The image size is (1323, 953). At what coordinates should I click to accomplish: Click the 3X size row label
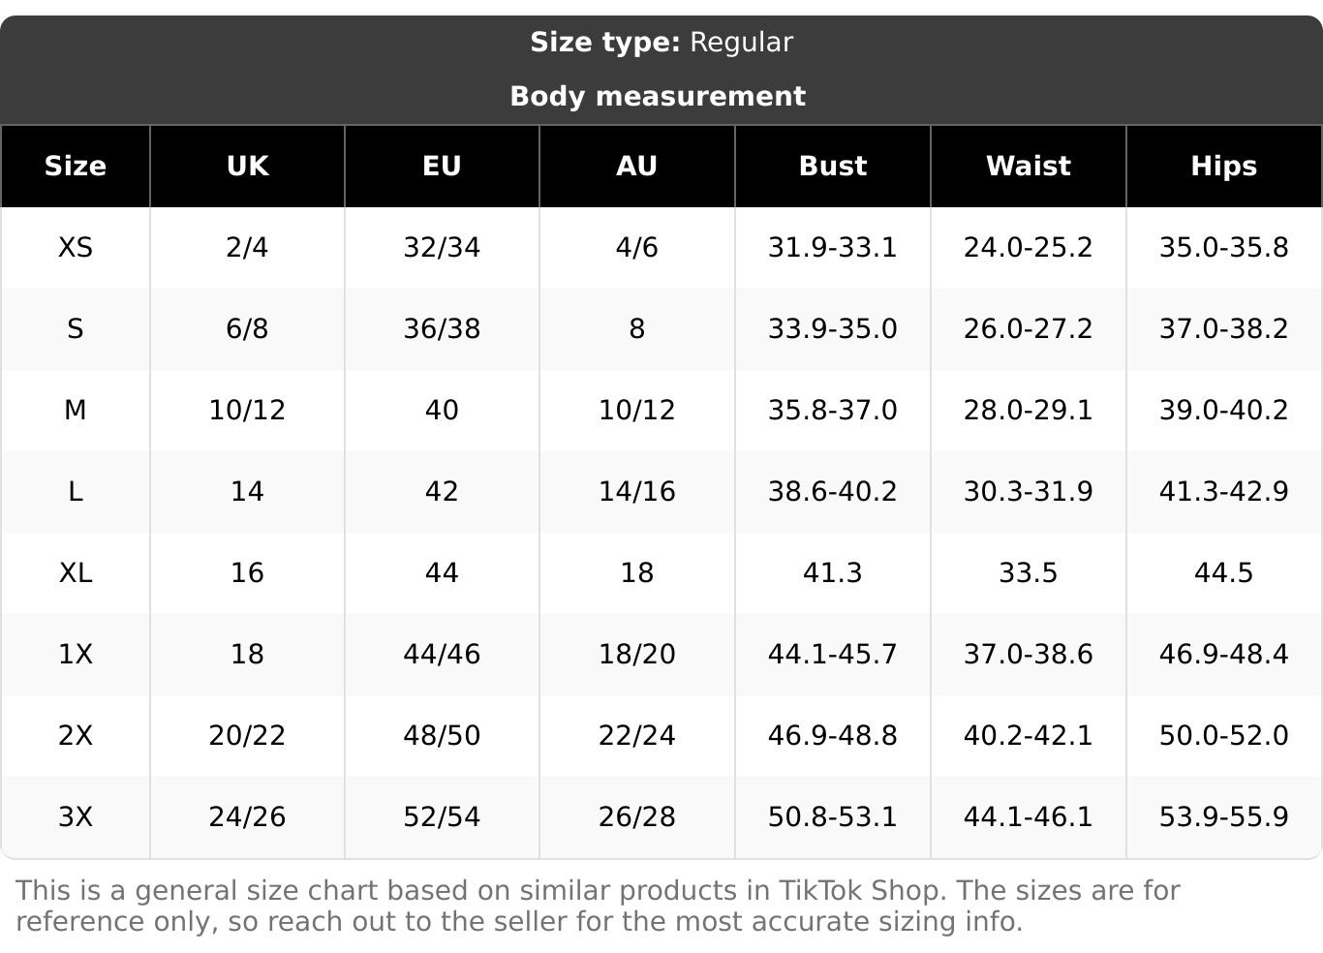[x=76, y=817]
